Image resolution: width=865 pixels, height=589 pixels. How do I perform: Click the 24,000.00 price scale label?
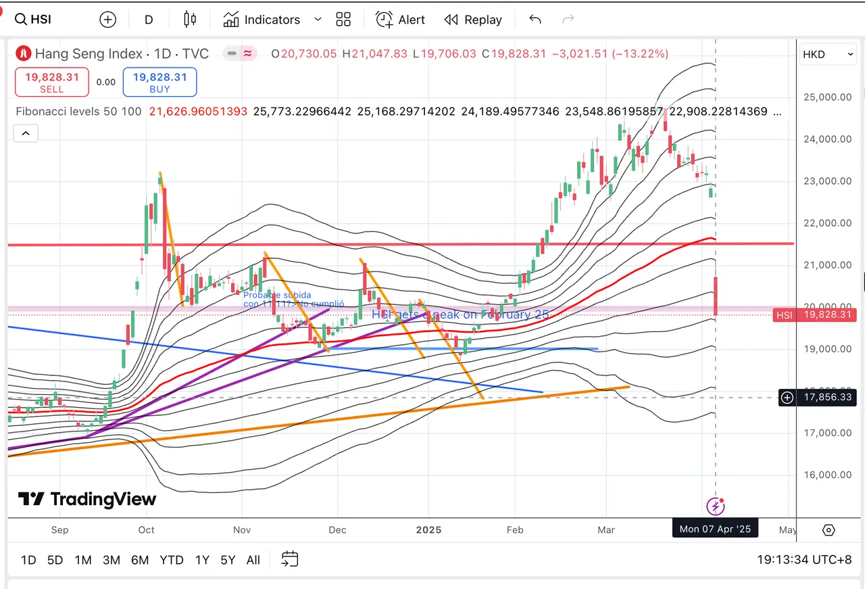(x=827, y=139)
